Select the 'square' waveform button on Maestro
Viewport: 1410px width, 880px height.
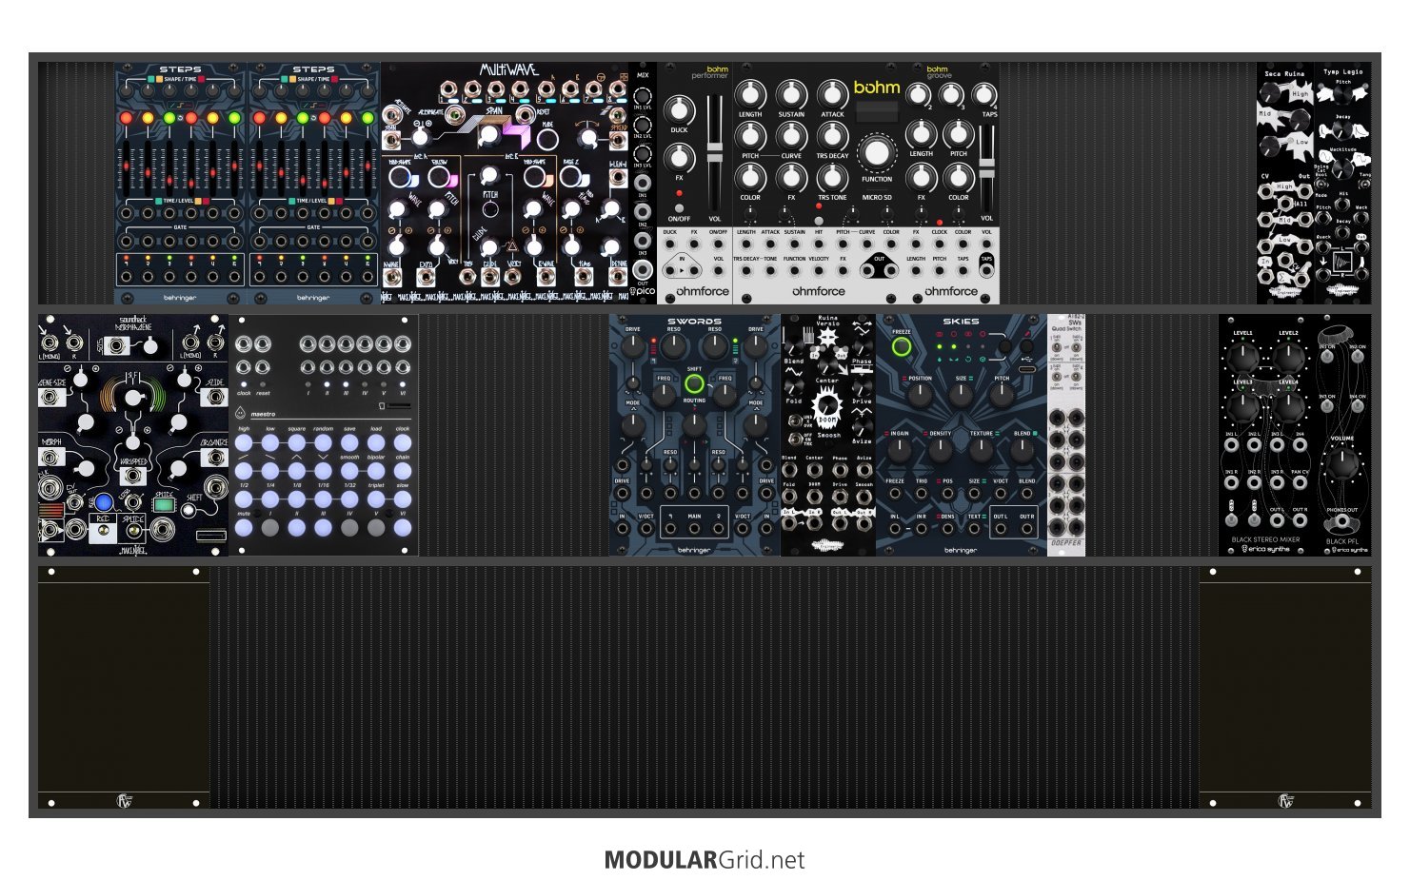[297, 443]
